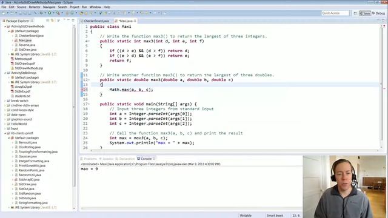This screenshot has height=218, width=388.
Task: Click the External Tools run icon
Action: click(58, 13)
